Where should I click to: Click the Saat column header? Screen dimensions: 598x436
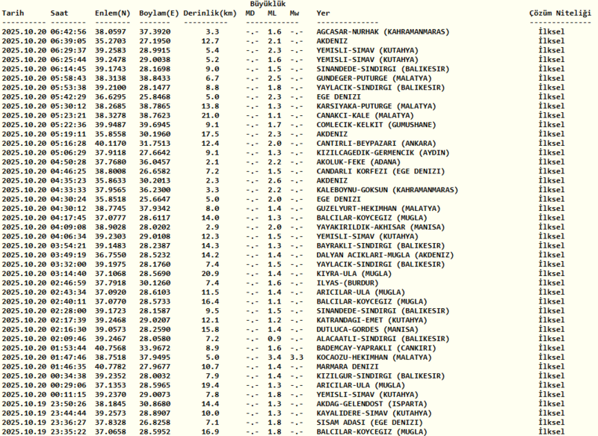click(58, 13)
